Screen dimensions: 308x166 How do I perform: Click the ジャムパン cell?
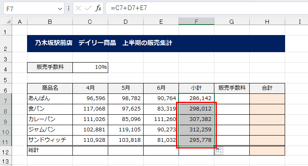[50, 130]
